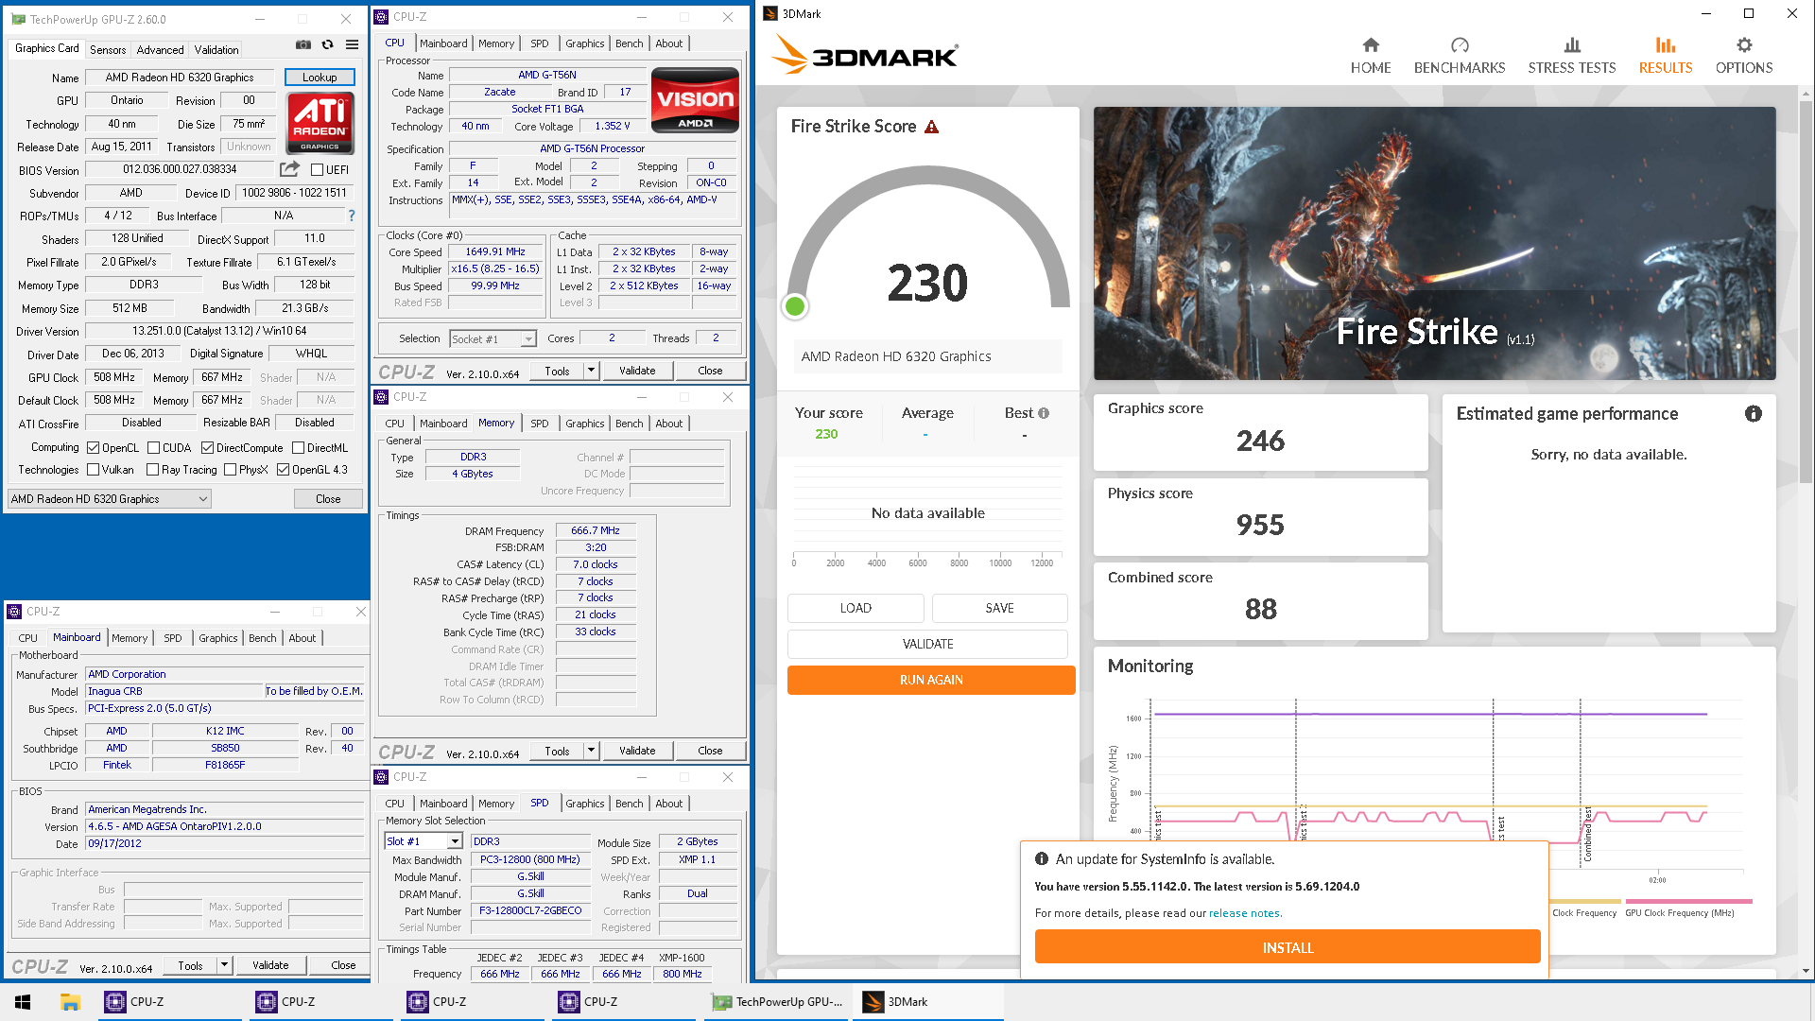This screenshot has height=1021, width=1815.
Task: Click the orange RUN AGAIN button
Action: pos(931,680)
